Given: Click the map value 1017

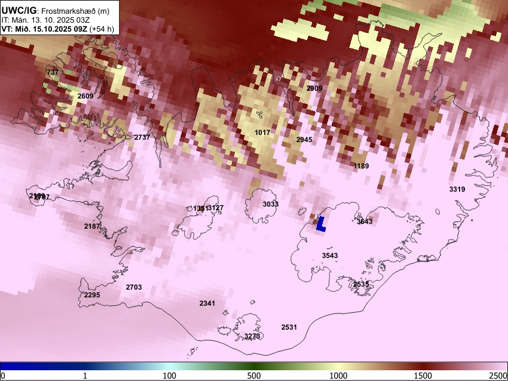Looking at the screenshot, I should 262,133.
